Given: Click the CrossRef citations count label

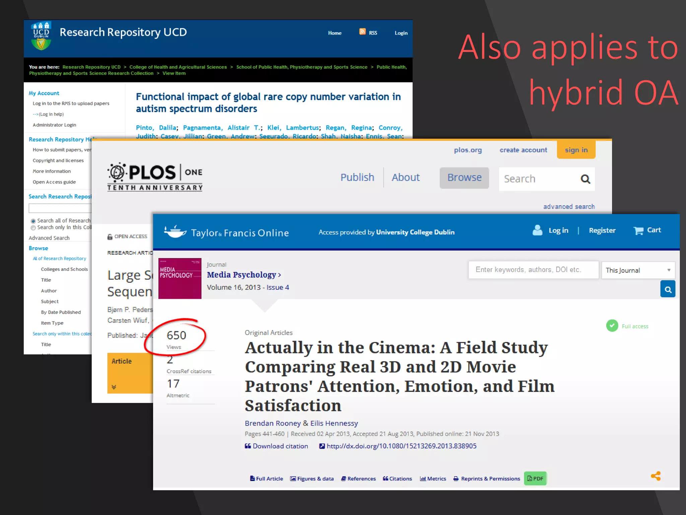Looking at the screenshot, I should pos(189,371).
